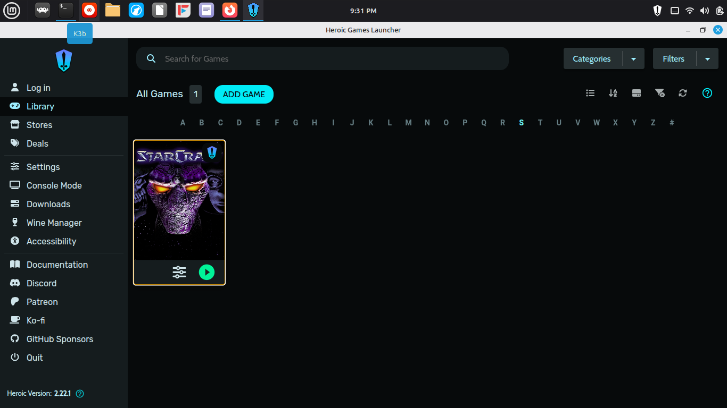Viewport: 727px width, 408px height.
Task: Select Console Mode icon in sidebar
Action: [x=15, y=185]
